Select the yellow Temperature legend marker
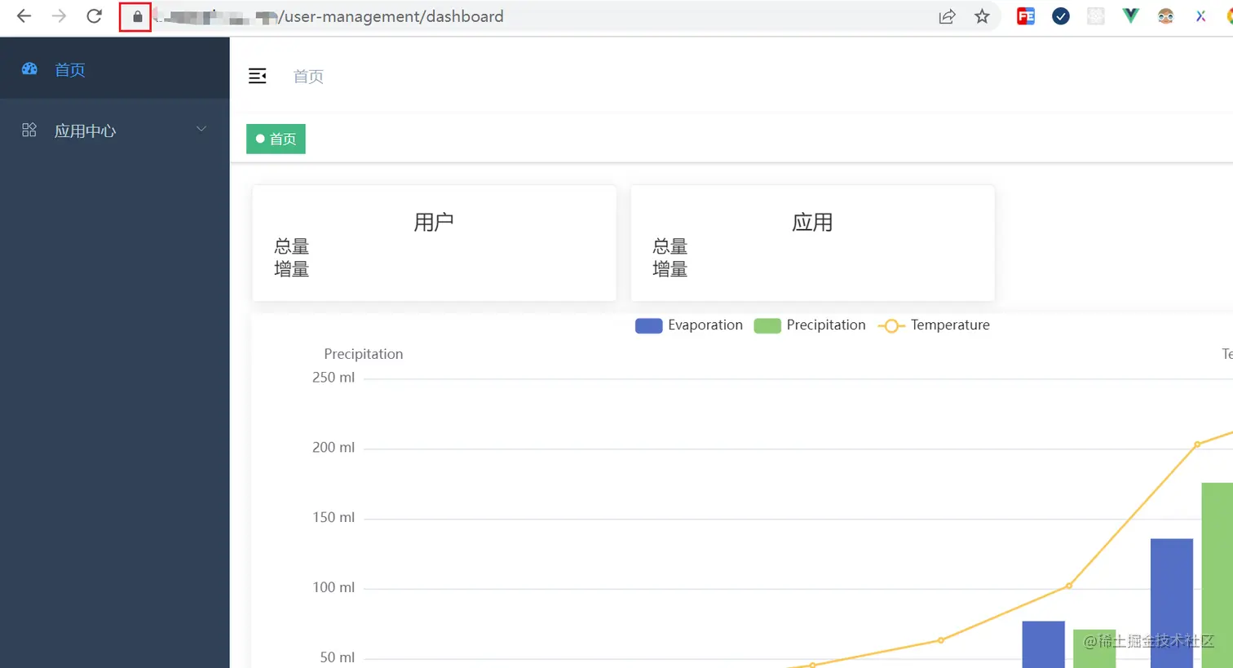1233x668 pixels. [x=891, y=326]
